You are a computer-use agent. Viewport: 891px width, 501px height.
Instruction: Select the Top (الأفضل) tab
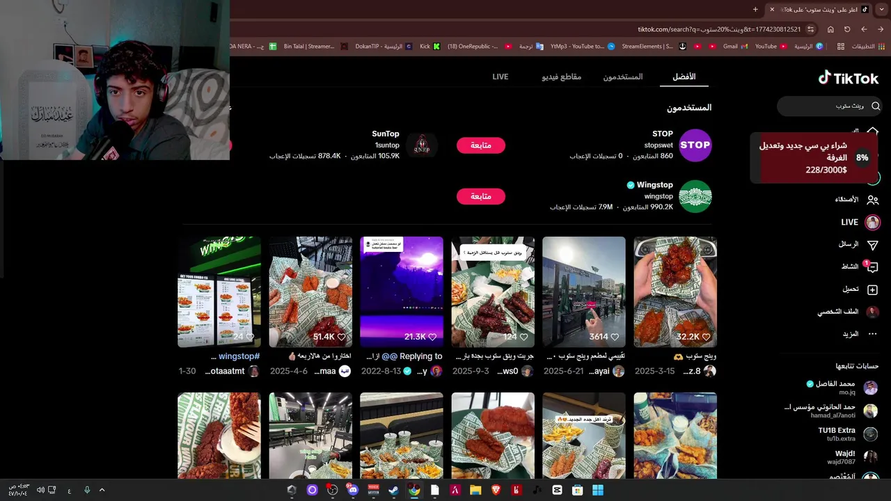[x=684, y=77]
